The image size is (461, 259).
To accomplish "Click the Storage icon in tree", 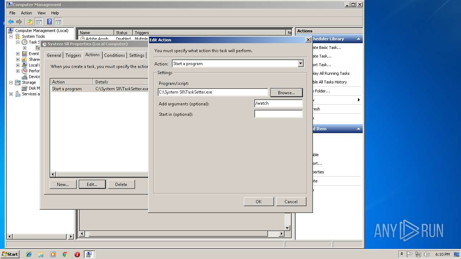I will pos(18,82).
